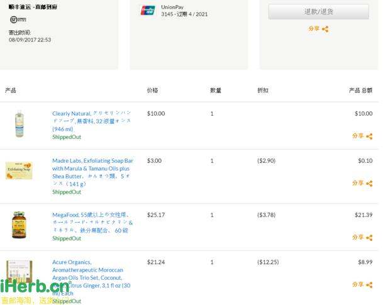Select the 价格 column header
Screen dimensions: 383x305
pos(152,91)
